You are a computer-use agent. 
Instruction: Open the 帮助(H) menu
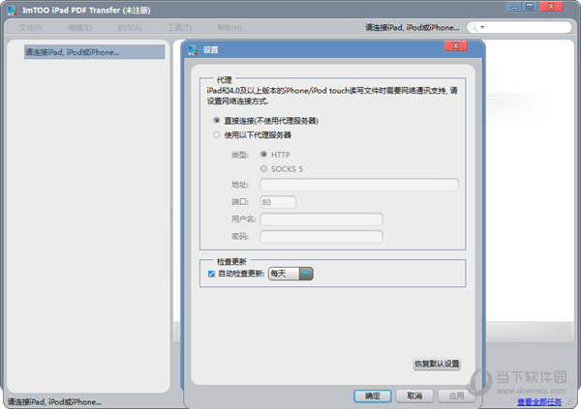(229, 27)
